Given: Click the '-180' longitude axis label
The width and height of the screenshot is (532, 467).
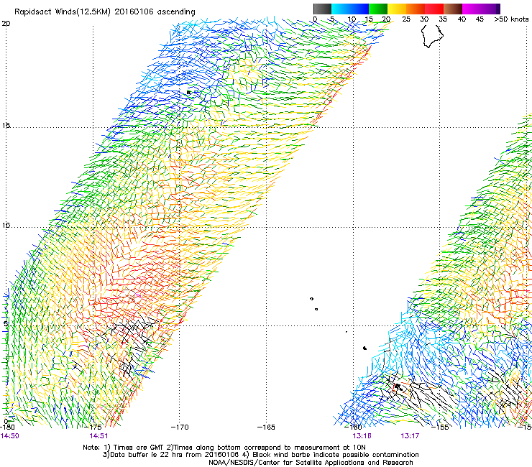Looking at the screenshot, I should click(x=7, y=427).
